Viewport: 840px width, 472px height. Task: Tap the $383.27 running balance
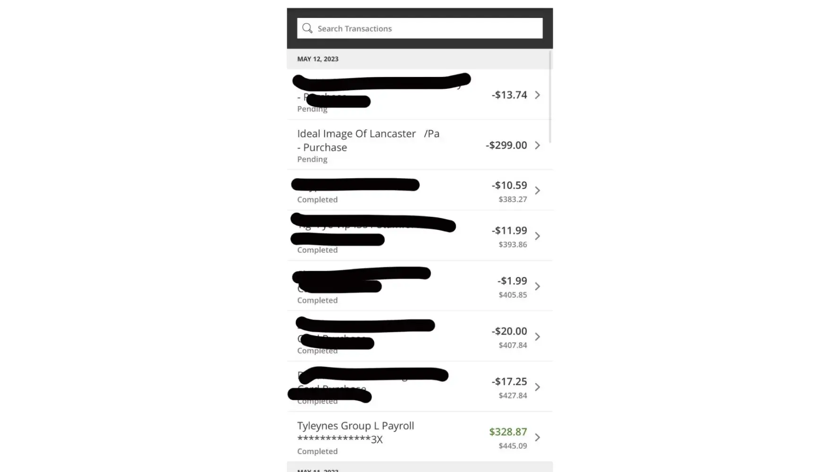513,199
